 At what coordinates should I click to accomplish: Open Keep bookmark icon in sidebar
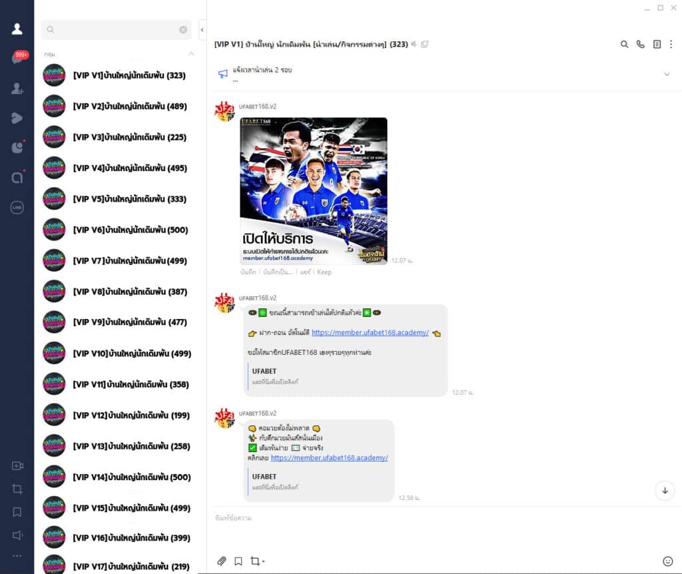17,512
